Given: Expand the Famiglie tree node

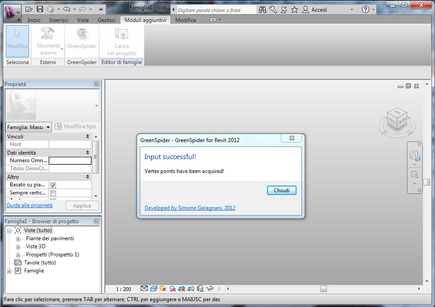Looking at the screenshot, I should (x=9, y=271).
